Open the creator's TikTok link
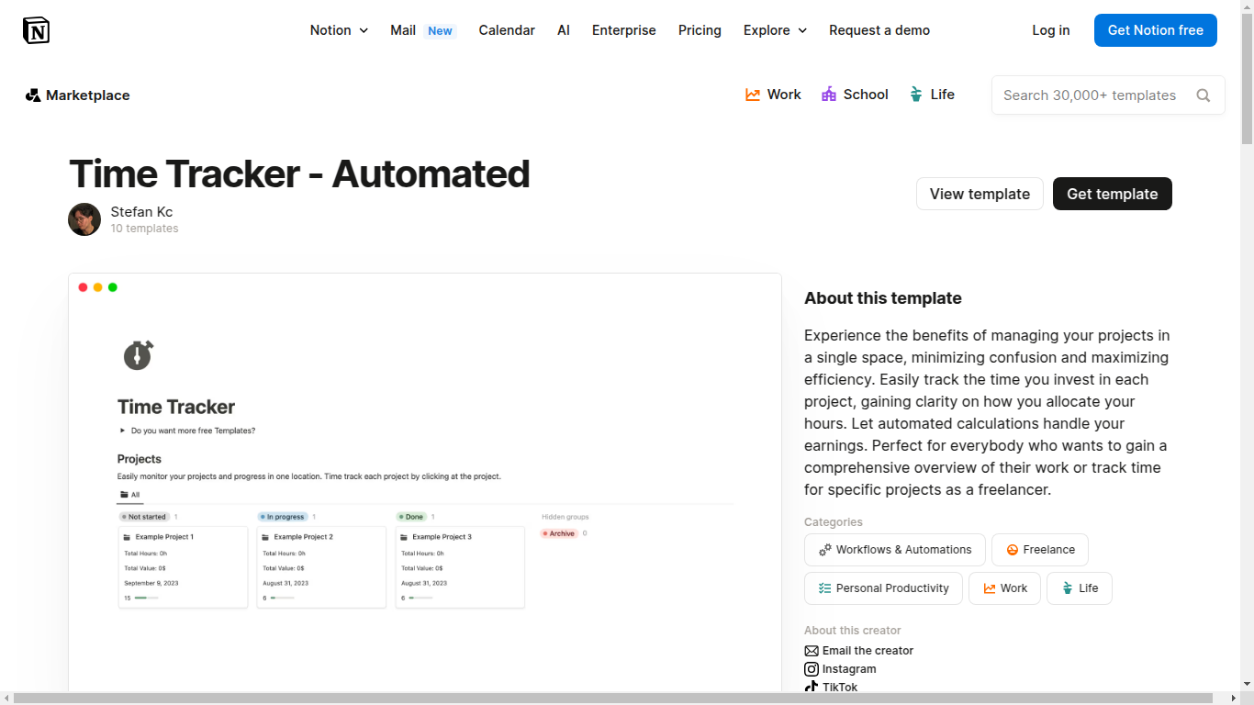 point(840,687)
